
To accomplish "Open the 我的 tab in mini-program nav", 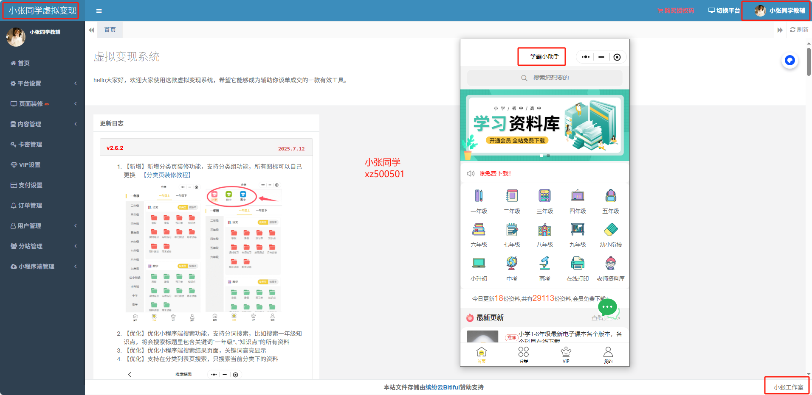I will click(607, 354).
